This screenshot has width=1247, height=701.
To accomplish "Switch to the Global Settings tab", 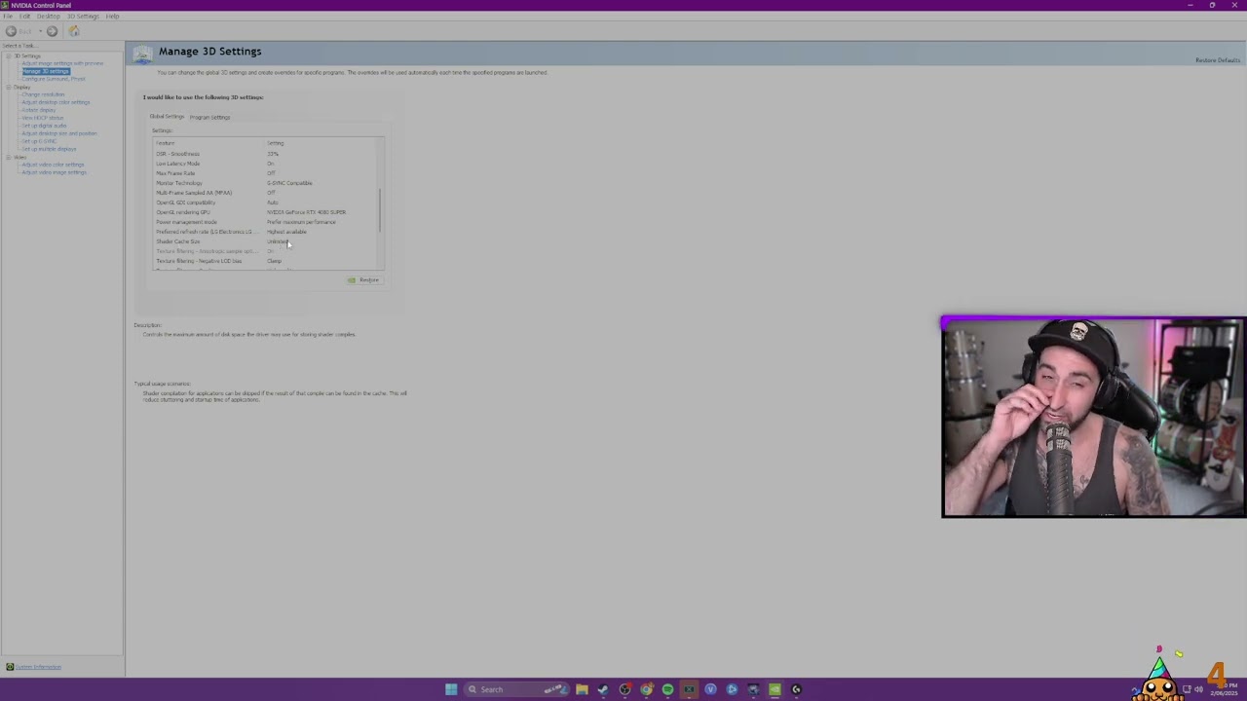I will [167, 117].
